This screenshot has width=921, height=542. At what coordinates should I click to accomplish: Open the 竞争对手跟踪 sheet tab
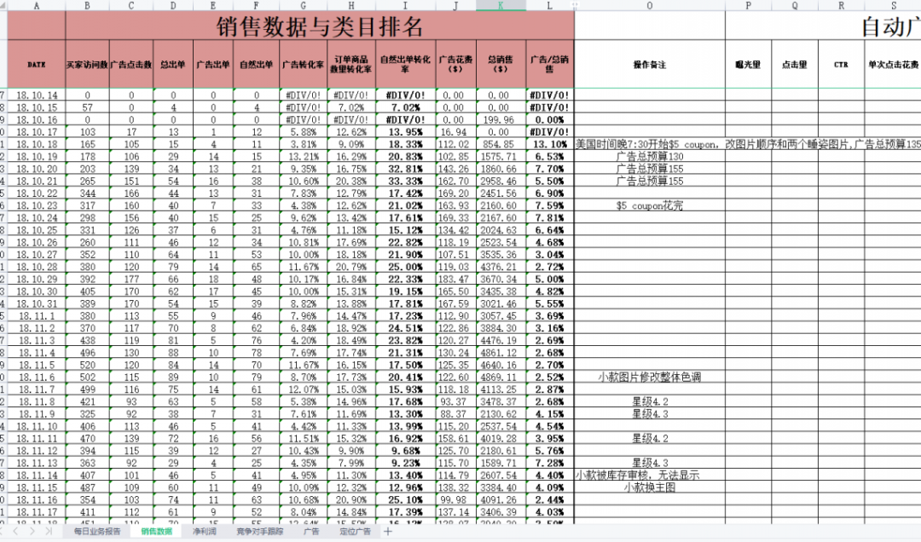[x=258, y=531]
